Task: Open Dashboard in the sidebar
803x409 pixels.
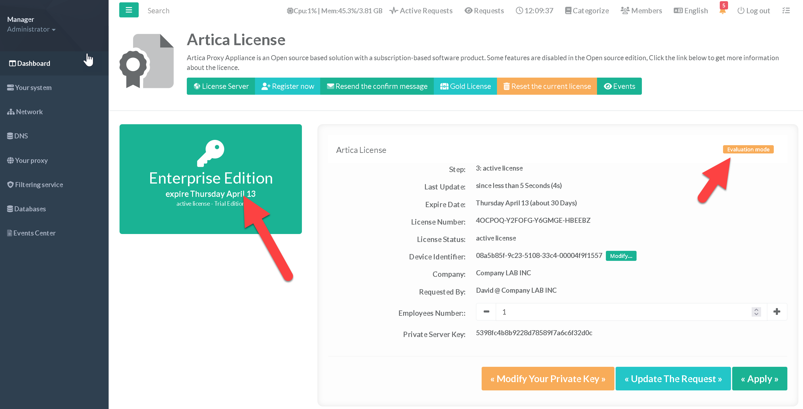Action: pyautogui.click(x=33, y=63)
